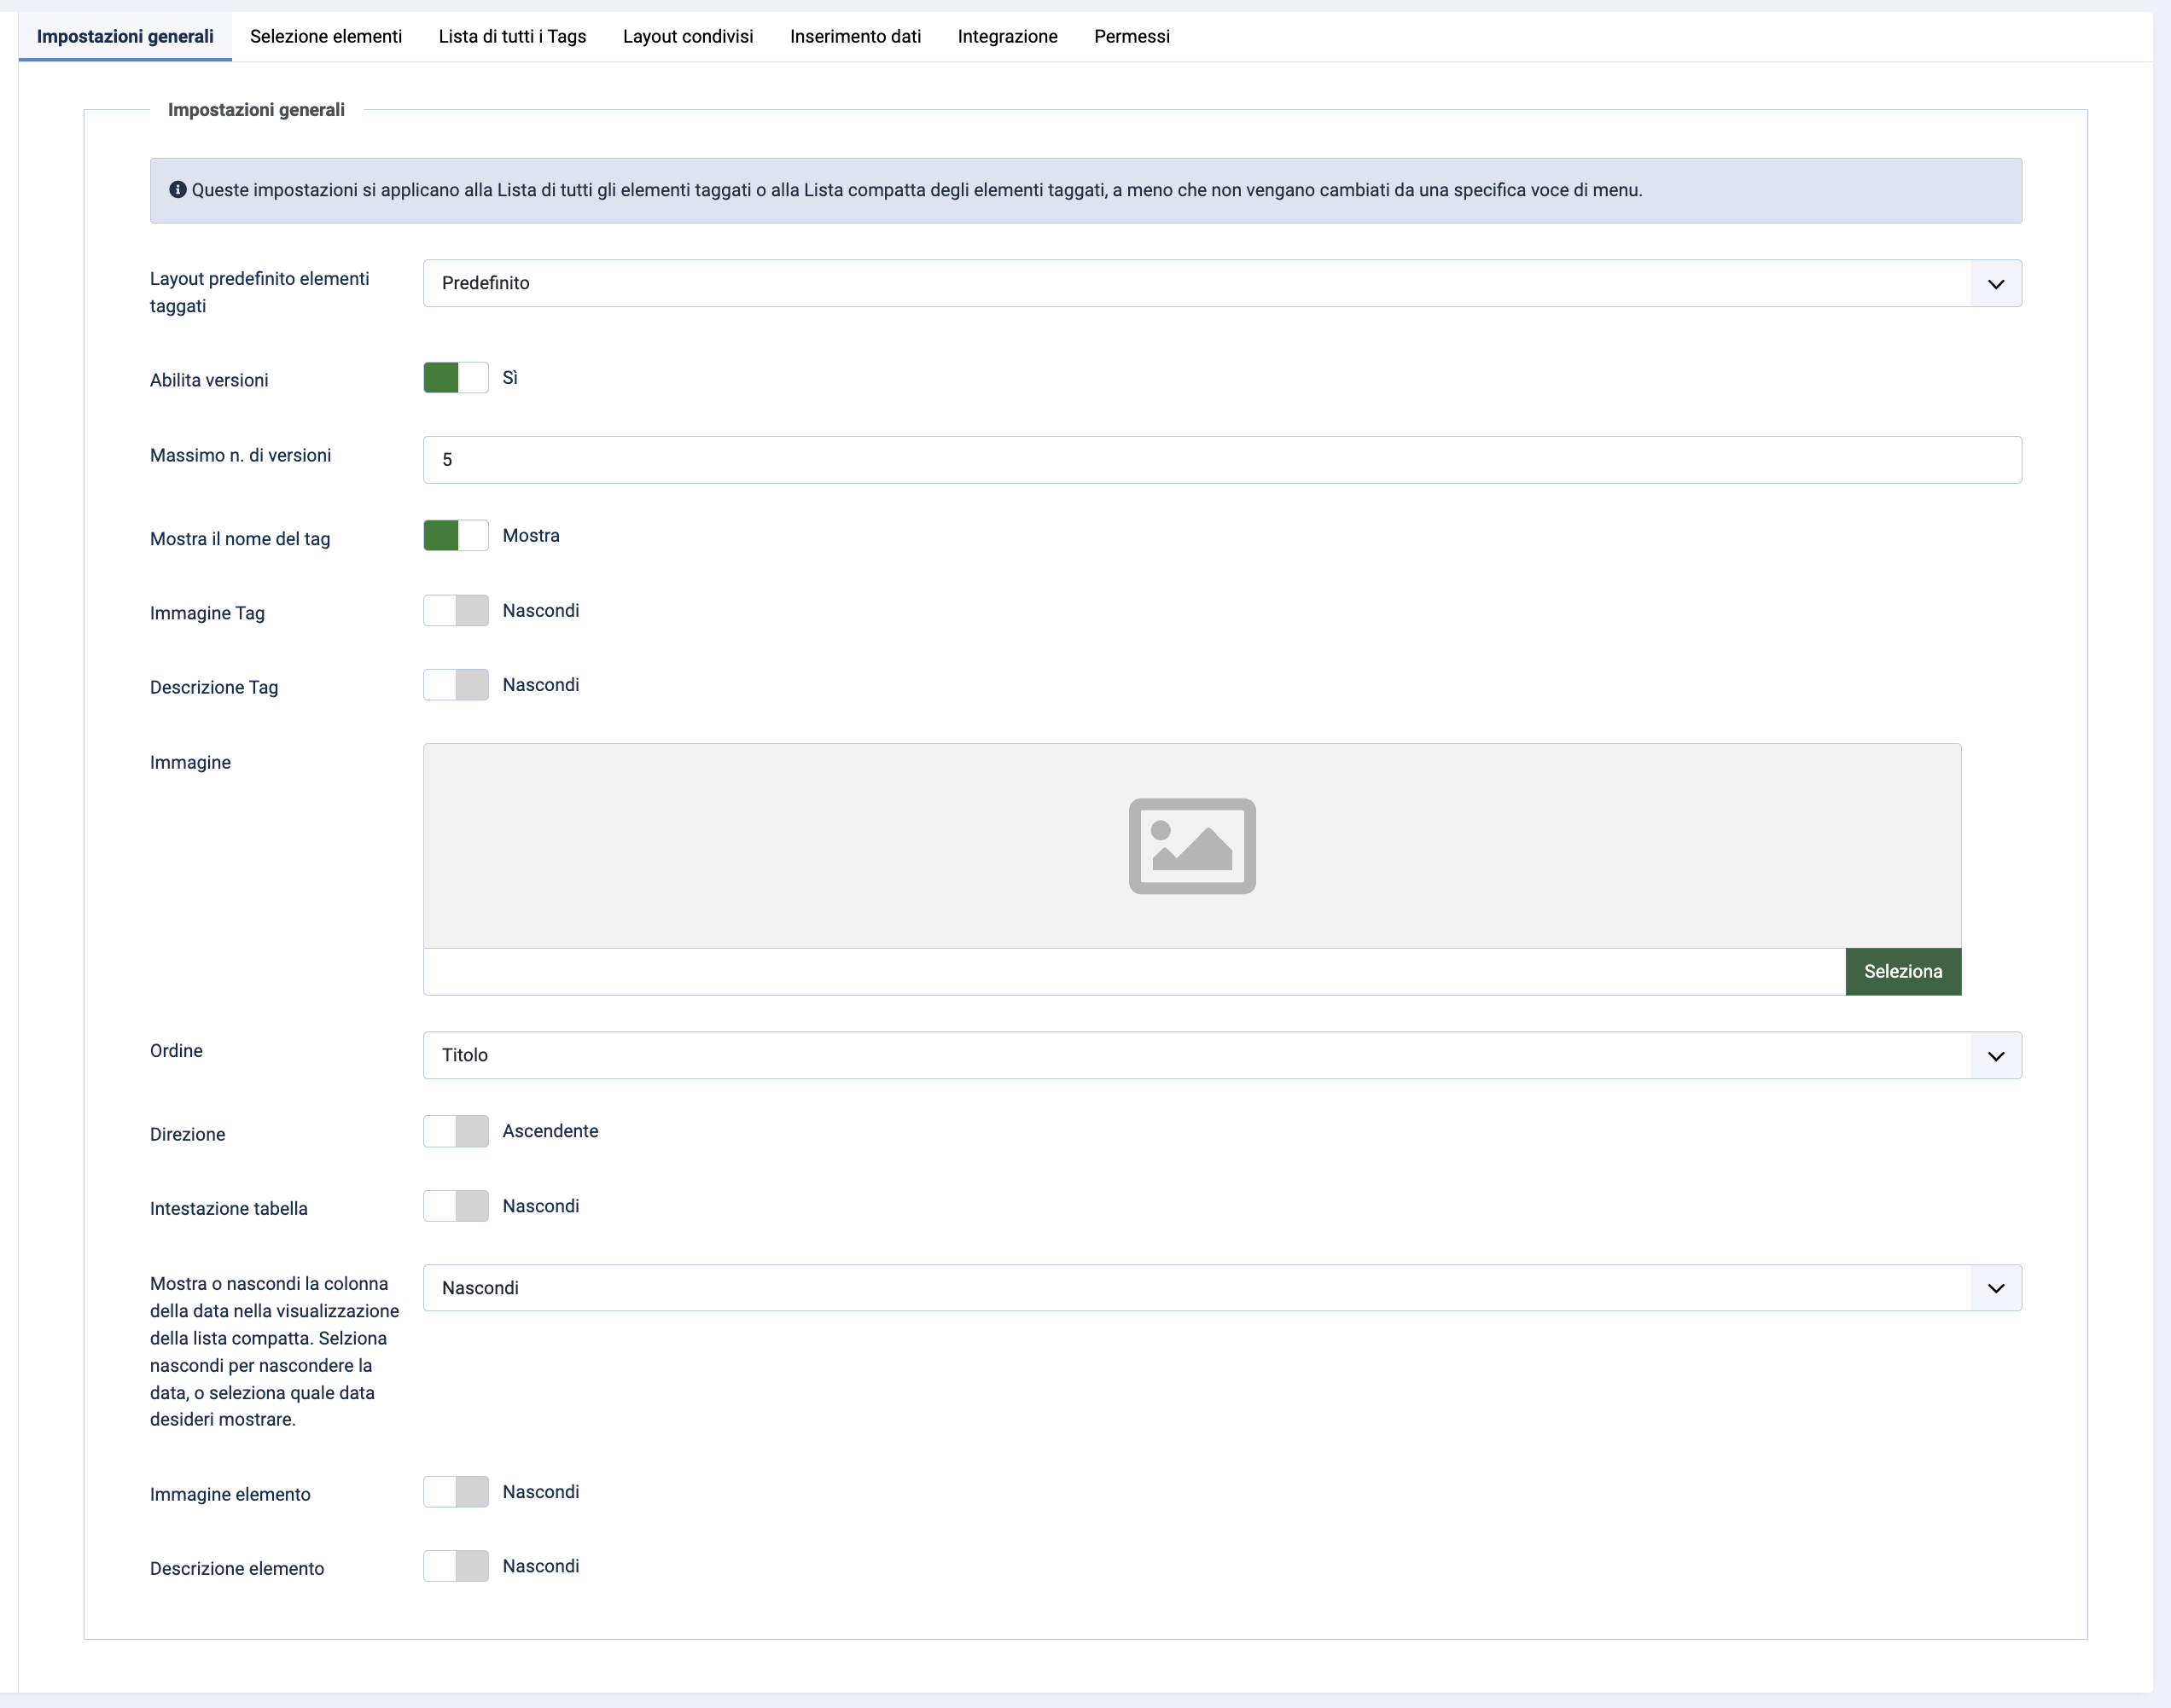Click the image placeholder preview
Screen dimensions: 2171x1708
[x=1192, y=846]
